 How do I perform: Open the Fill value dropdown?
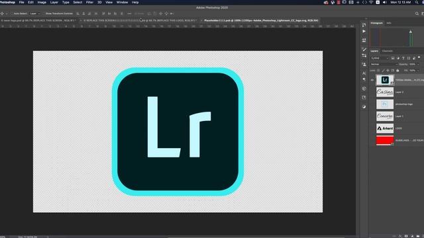pyautogui.click(x=418, y=71)
